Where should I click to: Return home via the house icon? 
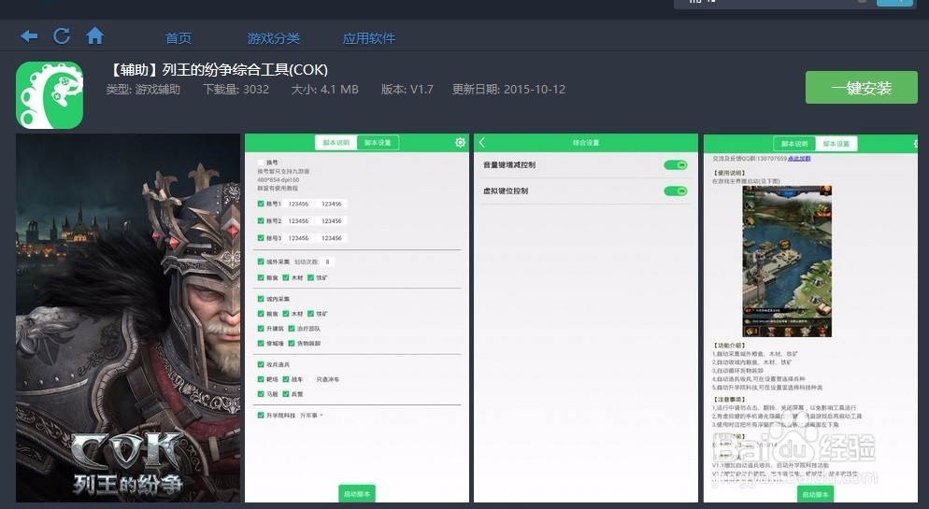(x=94, y=36)
